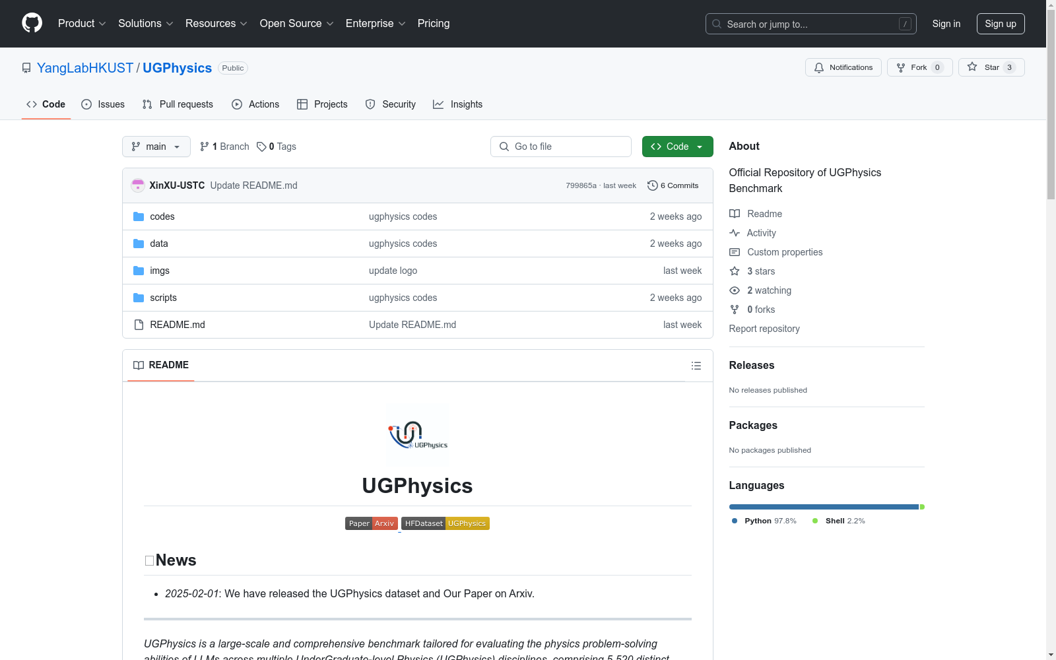This screenshot has height=660, width=1056.
Task: Expand the Open Source menu
Action: coord(297,23)
